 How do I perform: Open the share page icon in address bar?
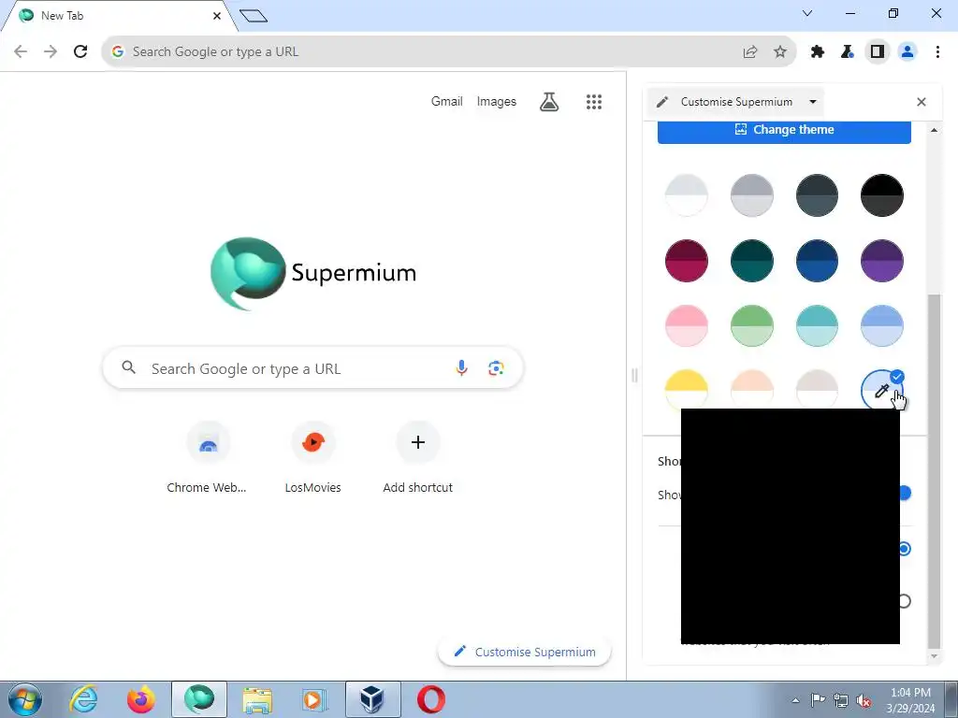750,52
